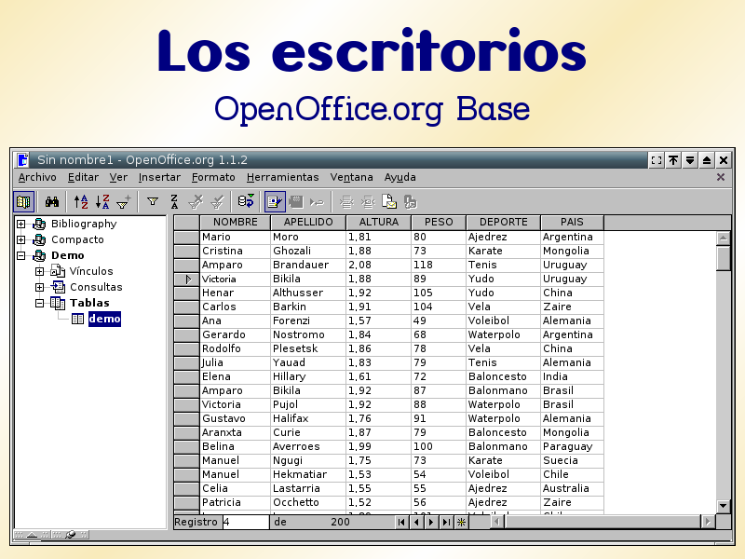Open the Ventana menu
745x559 pixels.
(x=351, y=177)
